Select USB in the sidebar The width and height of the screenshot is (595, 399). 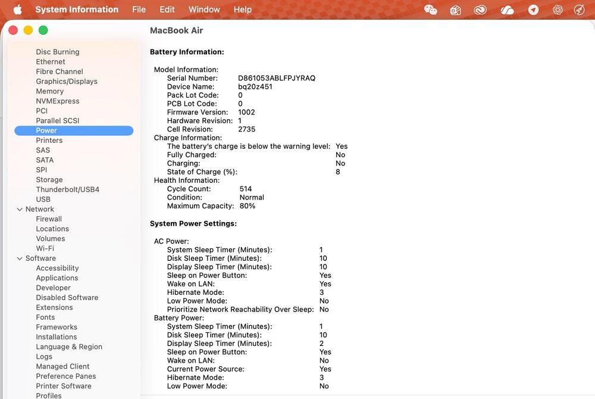click(43, 199)
